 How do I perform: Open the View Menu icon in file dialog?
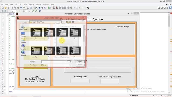pyautogui.click(x=73, y=22)
